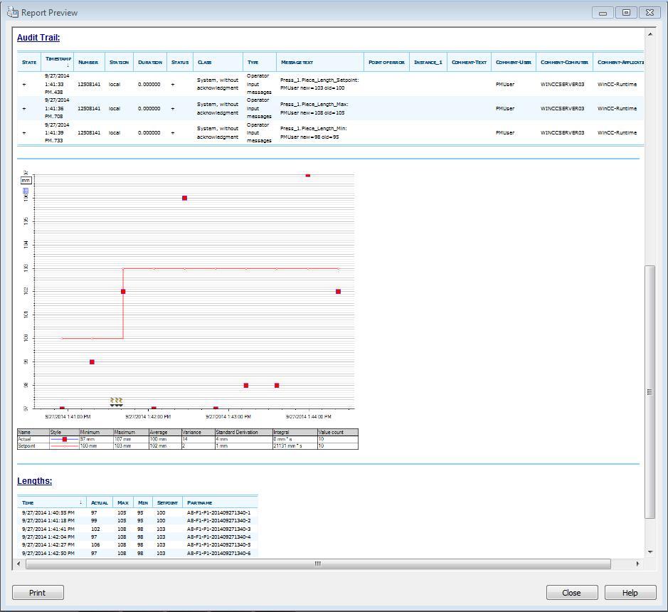Select the part name AB-F1-P1-201409271340-3

(218, 529)
